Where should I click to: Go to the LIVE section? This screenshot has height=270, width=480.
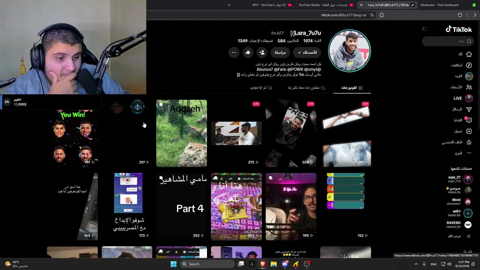[x=463, y=98]
